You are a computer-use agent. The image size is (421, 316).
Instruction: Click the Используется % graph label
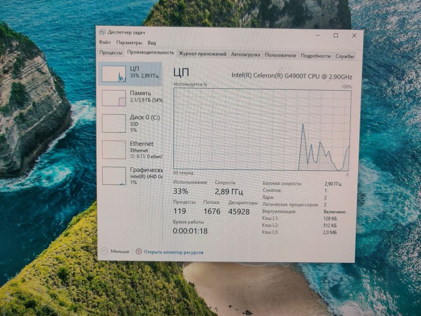190,84
